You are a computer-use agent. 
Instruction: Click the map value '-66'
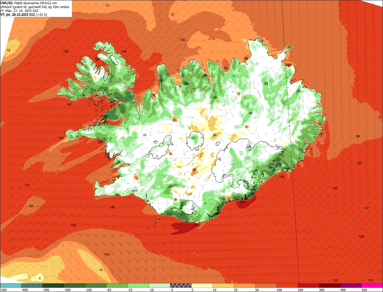coord(186,84)
